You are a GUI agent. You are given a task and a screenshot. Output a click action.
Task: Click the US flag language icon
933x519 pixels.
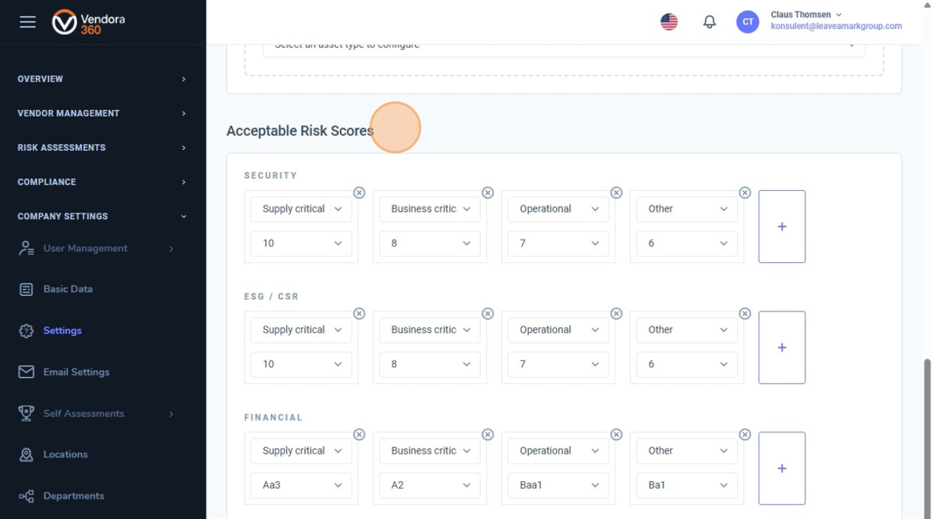coord(669,22)
